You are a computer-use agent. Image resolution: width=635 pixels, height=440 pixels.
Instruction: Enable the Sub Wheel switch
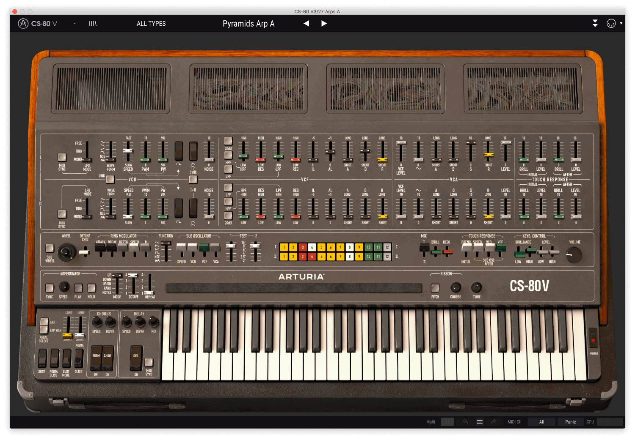pyautogui.click(x=50, y=248)
